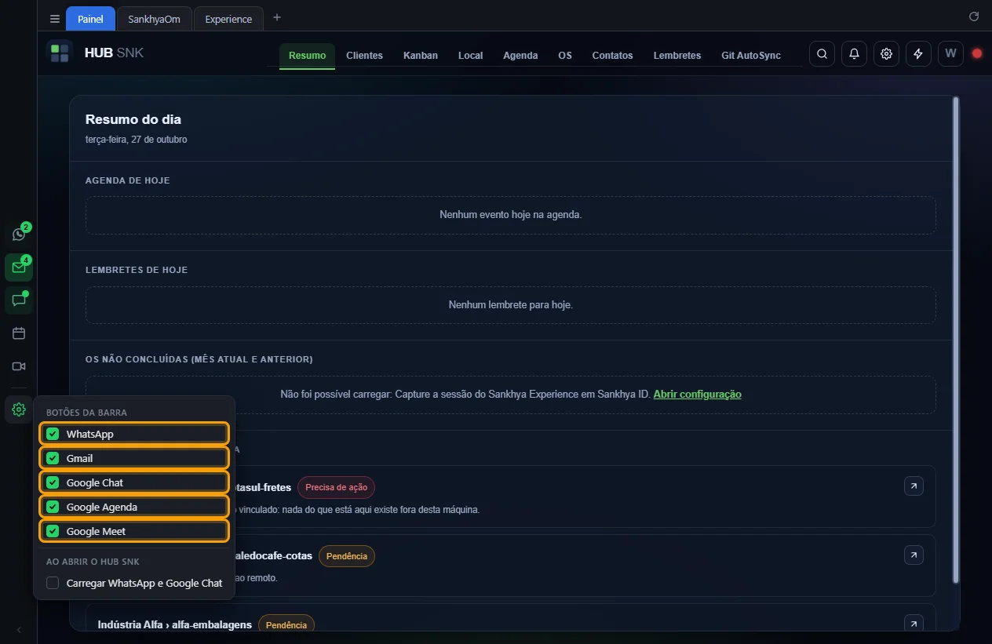Image resolution: width=992 pixels, height=644 pixels.
Task: Open search with magnifier icon
Action: [822, 54]
